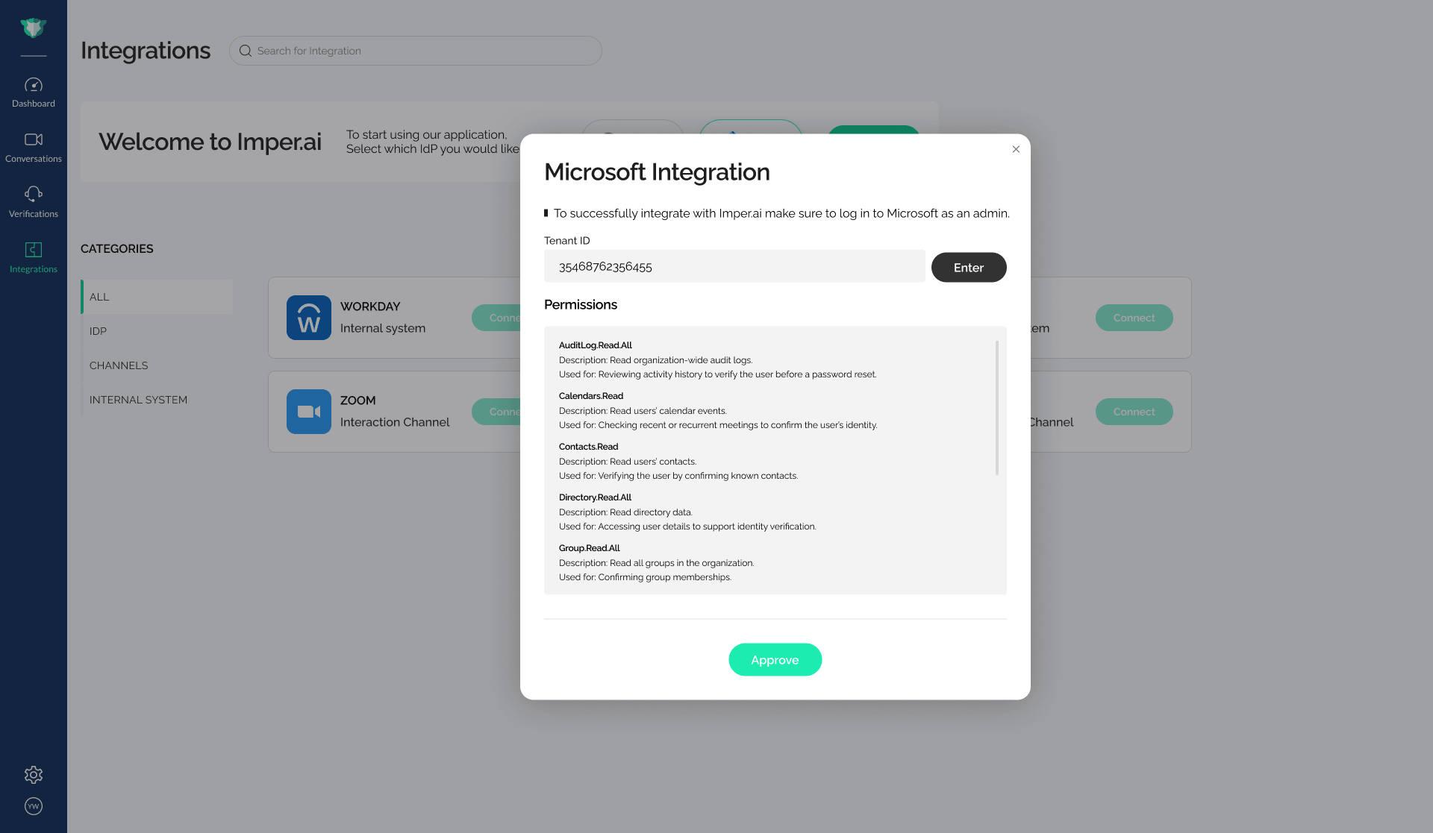Image resolution: width=1433 pixels, height=833 pixels.
Task: Switch to the ALL category
Action: [99, 296]
